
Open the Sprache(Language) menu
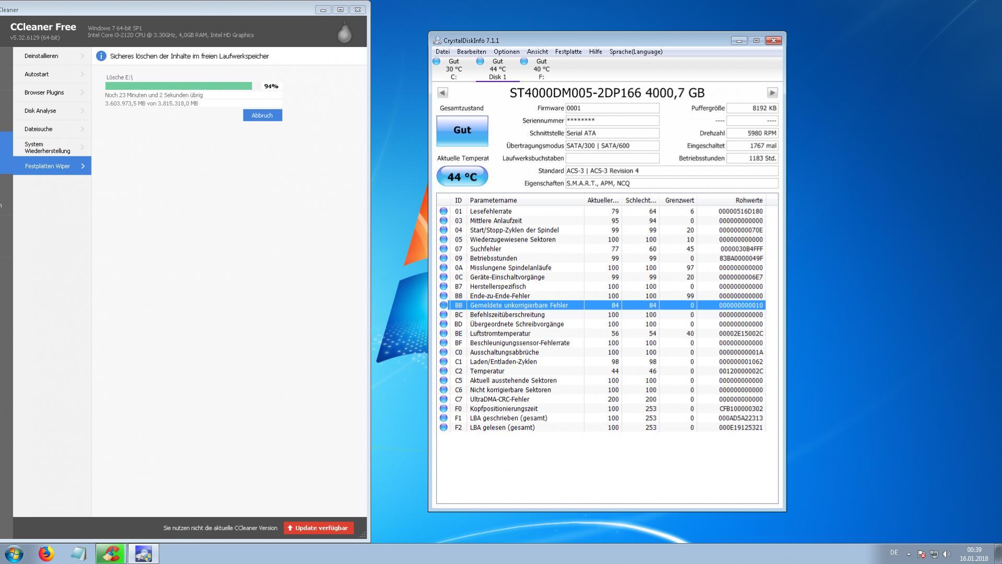(636, 52)
